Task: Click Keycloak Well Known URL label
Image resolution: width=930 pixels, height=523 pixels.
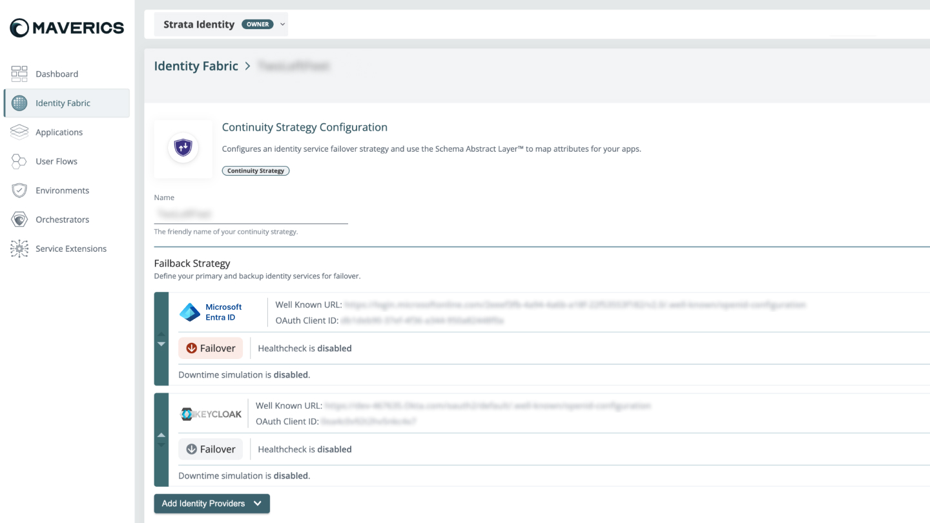Action: pyautogui.click(x=289, y=405)
